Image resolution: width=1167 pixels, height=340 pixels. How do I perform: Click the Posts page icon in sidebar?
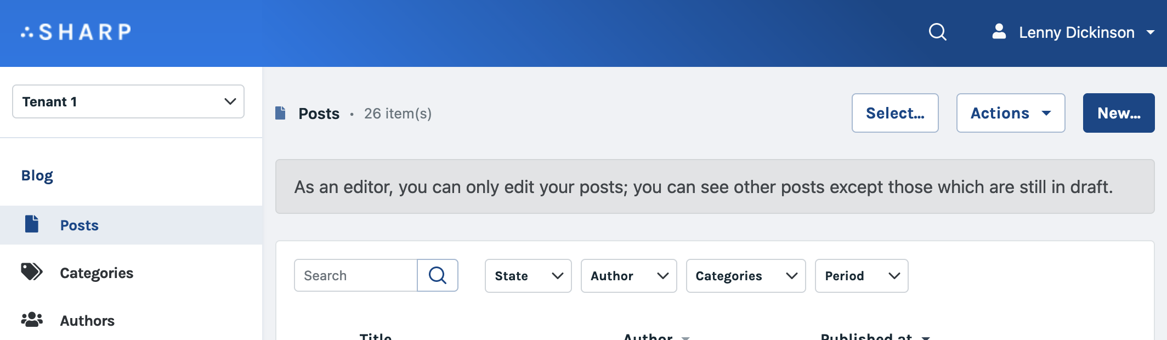[x=32, y=224]
